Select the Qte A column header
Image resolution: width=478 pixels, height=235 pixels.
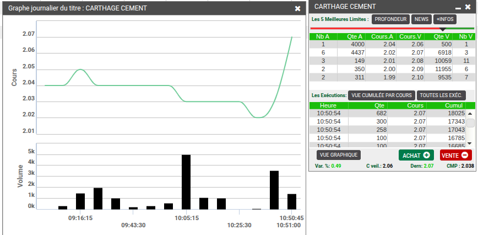click(x=351, y=36)
